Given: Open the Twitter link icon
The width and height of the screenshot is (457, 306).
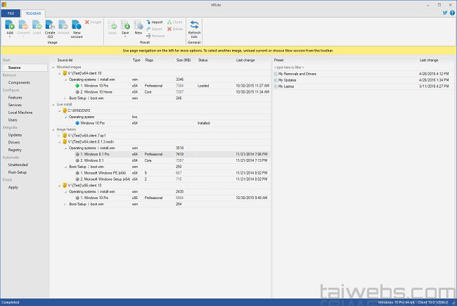Looking at the screenshot, I should [445, 13].
